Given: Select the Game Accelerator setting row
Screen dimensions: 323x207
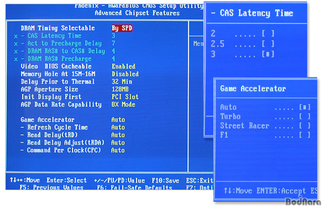Looking at the screenshot, I should coord(47,120).
